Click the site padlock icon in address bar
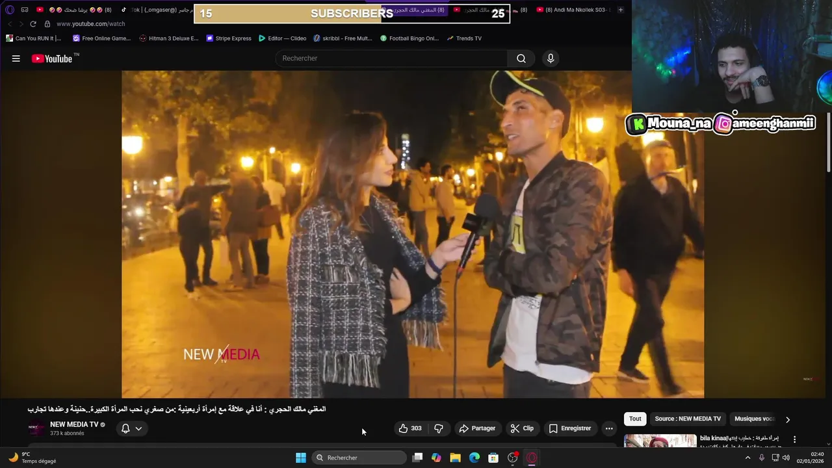The image size is (832, 468). 47,24
